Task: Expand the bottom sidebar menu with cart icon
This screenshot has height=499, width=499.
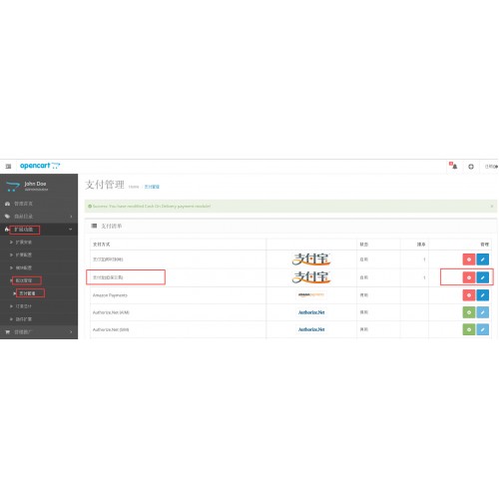Action: pyautogui.click(x=39, y=332)
